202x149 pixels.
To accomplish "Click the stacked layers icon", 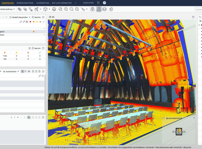I will click(104, 9).
